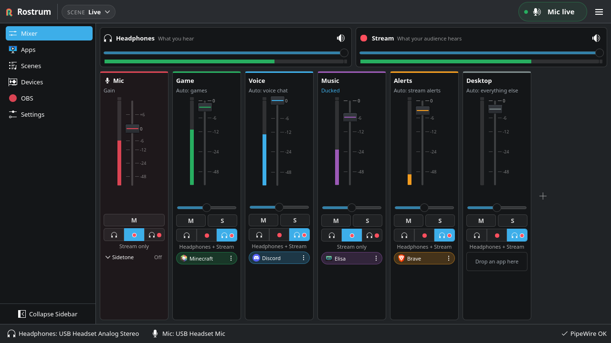
Task: Click the Headphones master volume slider
Action: click(226, 53)
